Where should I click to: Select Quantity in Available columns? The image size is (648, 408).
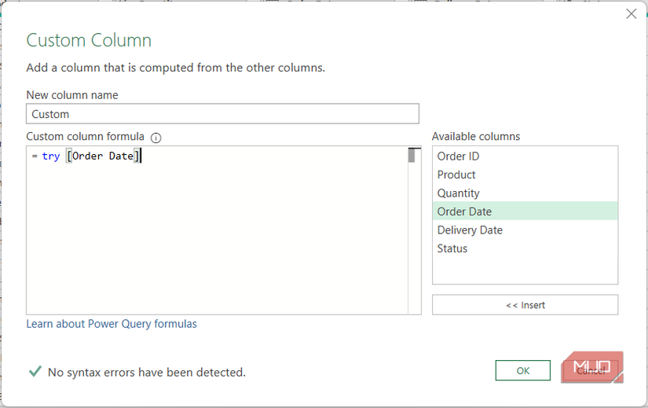coord(459,193)
